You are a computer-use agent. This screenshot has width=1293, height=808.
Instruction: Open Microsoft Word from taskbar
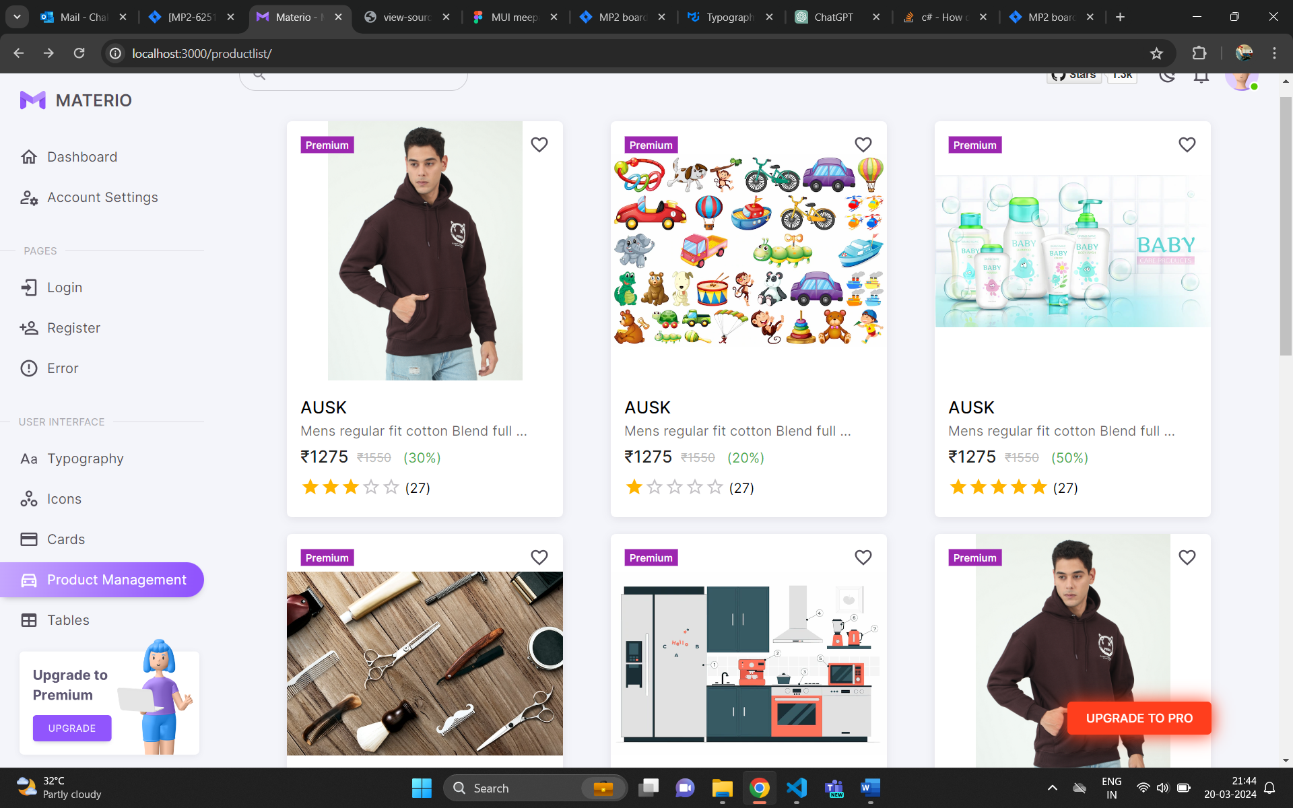pos(870,788)
